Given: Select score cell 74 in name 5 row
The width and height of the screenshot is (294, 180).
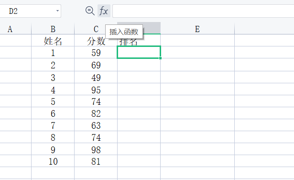Looking at the screenshot, I should pos(96,101).
